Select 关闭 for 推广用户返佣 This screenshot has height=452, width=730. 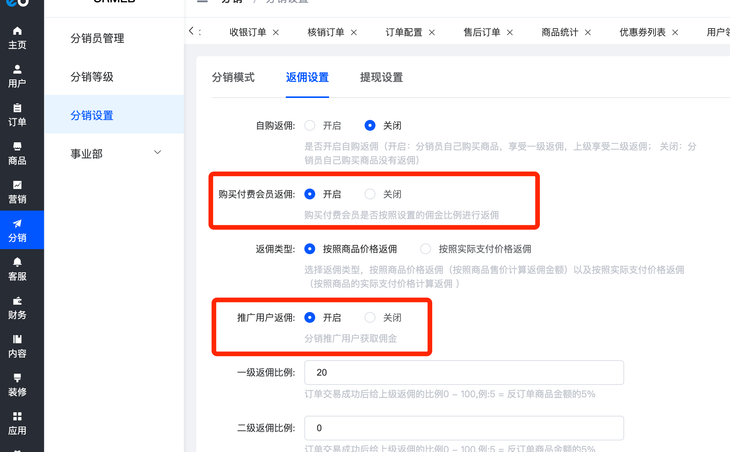pos(370,317)
